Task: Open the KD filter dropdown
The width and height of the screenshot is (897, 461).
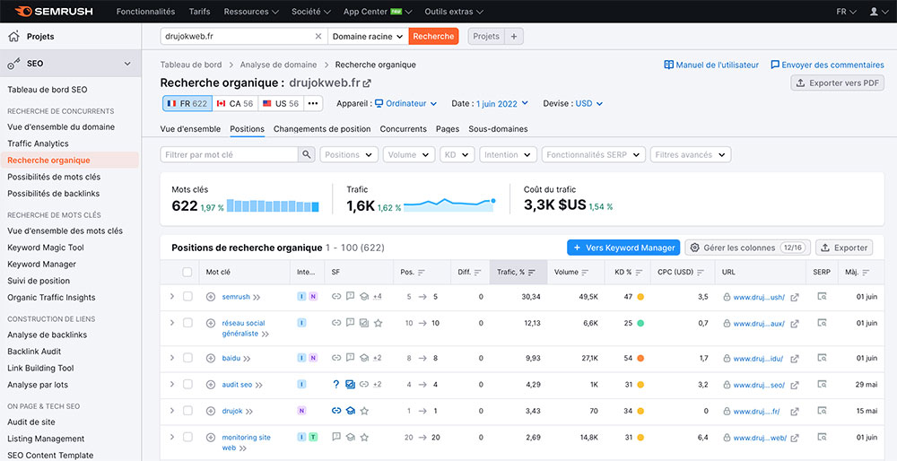Action: (457, 154)
